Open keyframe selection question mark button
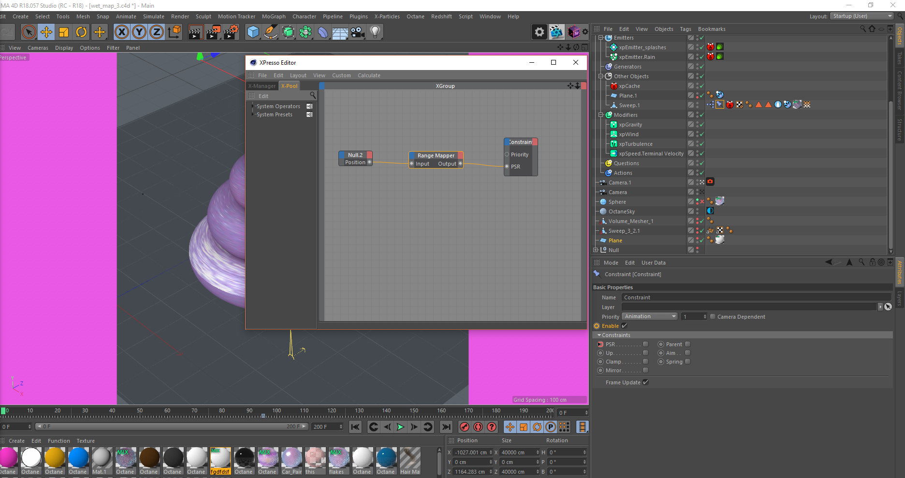 tap(492, 427)
